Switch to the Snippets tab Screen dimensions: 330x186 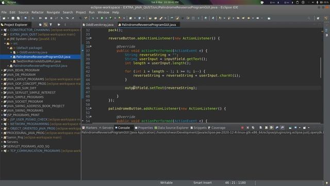point(199,128)
